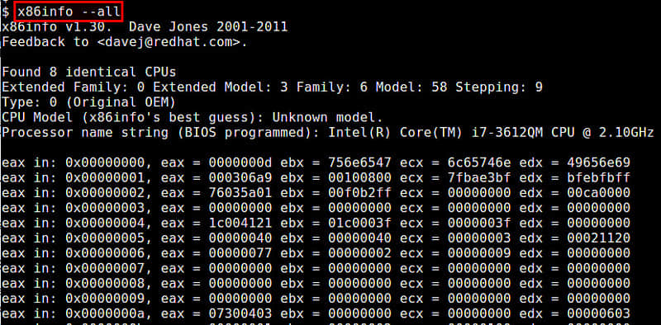
Task: Click the edx value bfebfbff
Action: click(x=598, y=177)
